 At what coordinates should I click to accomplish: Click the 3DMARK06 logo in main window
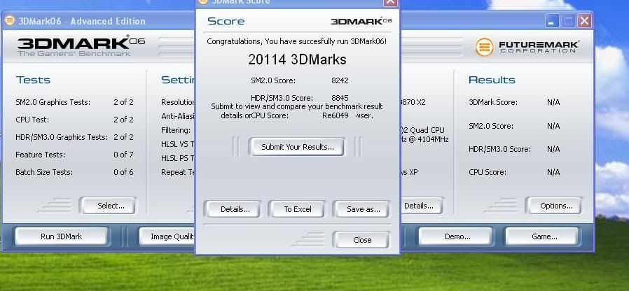tap(81, 45)
